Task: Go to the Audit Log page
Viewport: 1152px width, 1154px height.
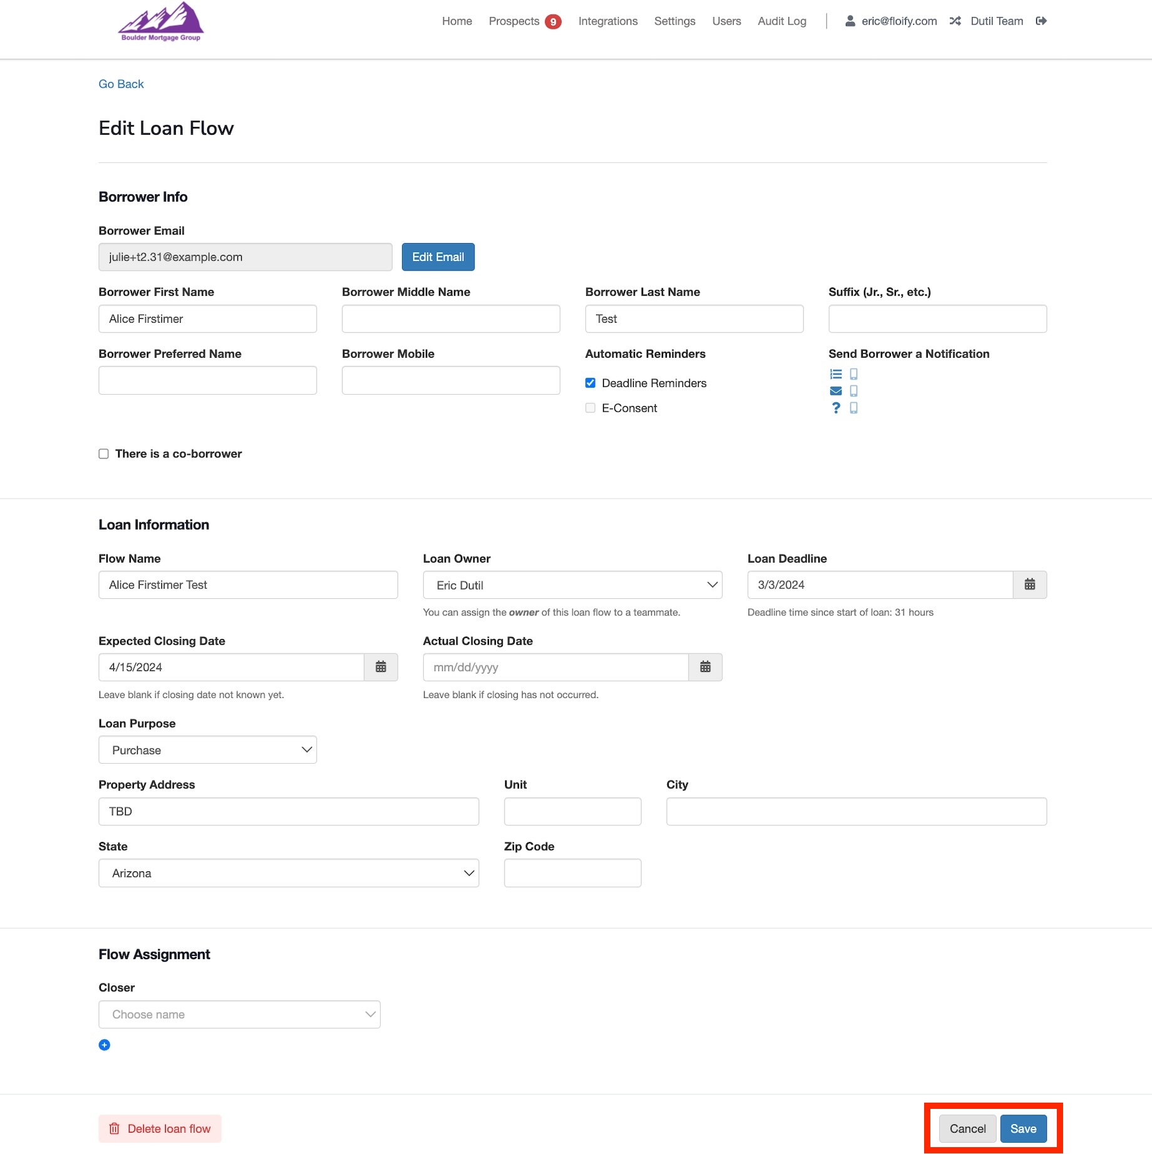Action: [781, 21]
